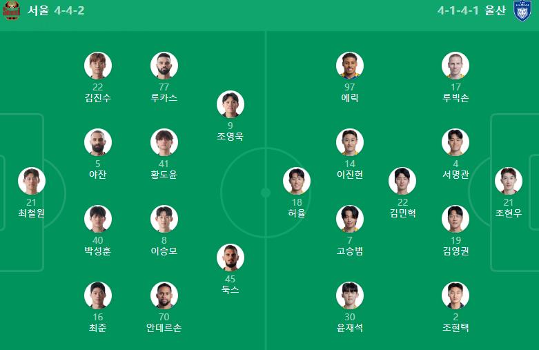Screen dimensions: 539x350
Task: Click 허율 number 18 player avatar
Action: click(x=297, y=180)
